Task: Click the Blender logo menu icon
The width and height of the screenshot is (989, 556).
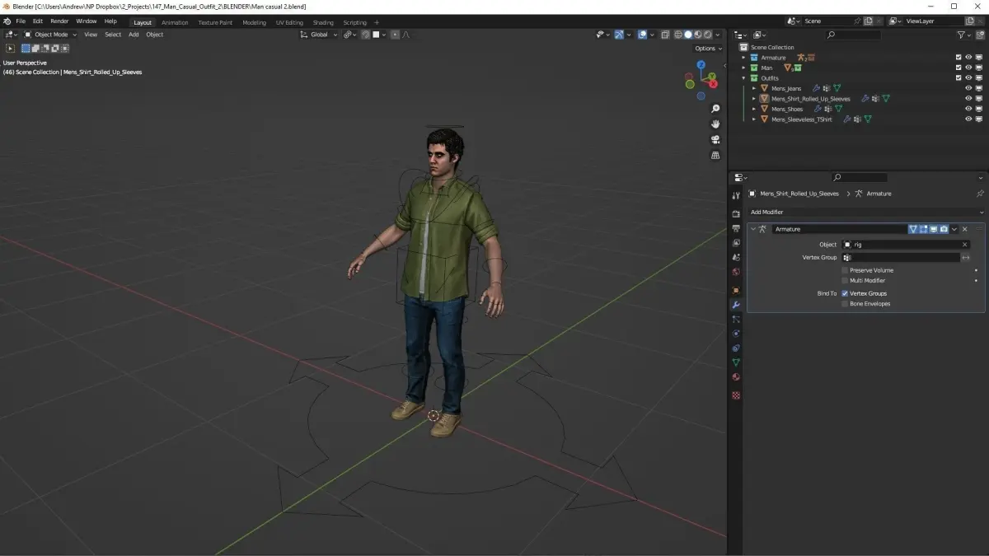Action: (7, 21)
